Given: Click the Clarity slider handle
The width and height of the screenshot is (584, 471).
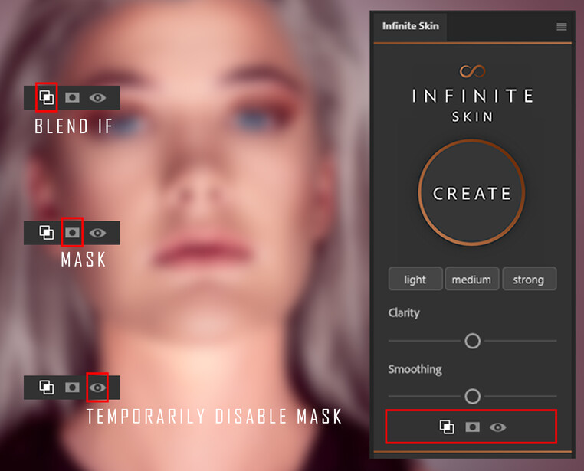Looking at the screenshot, I should point(473,341).
